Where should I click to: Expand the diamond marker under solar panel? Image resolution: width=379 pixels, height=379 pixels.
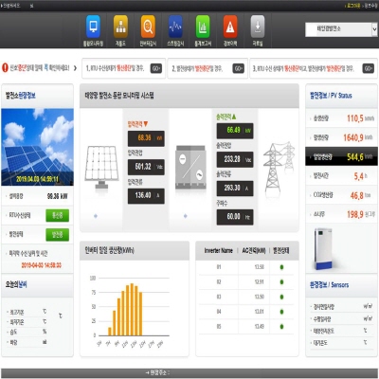point(96,216)
